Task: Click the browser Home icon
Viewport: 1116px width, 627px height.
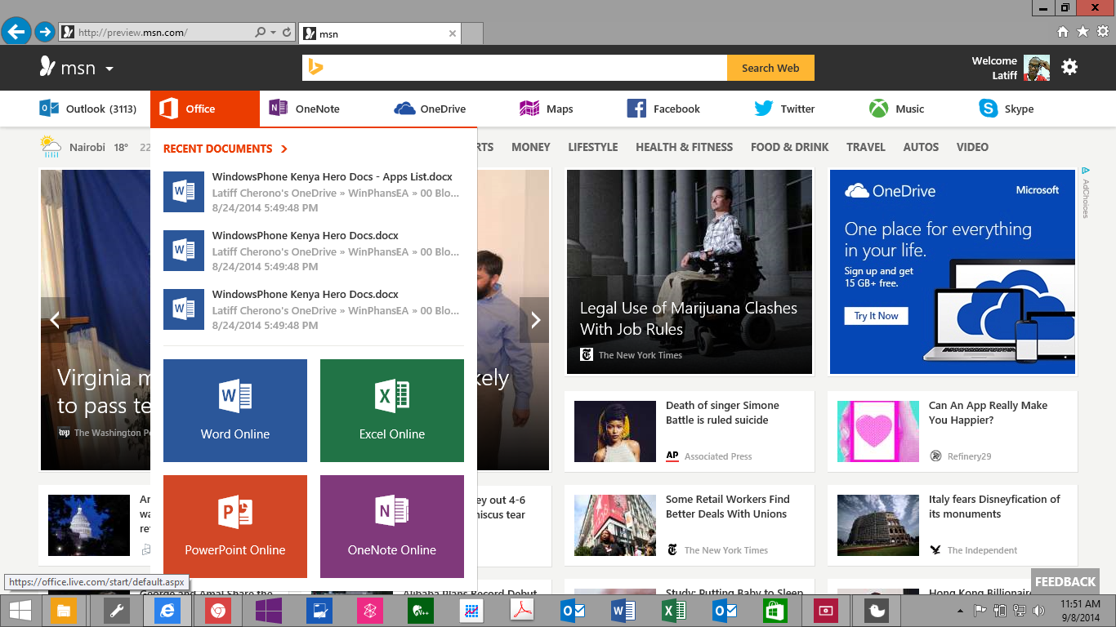Action: (x=1063, y=32)
